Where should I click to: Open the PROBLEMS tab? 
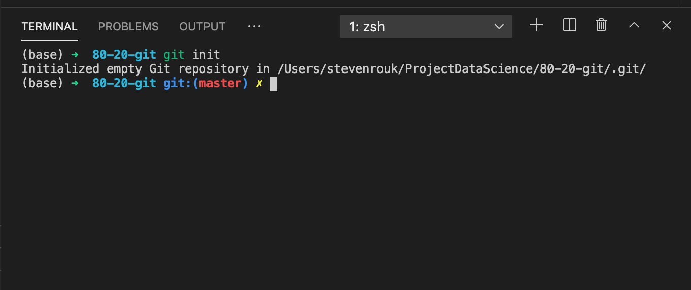pyautogui.click(x=128, y=27)
